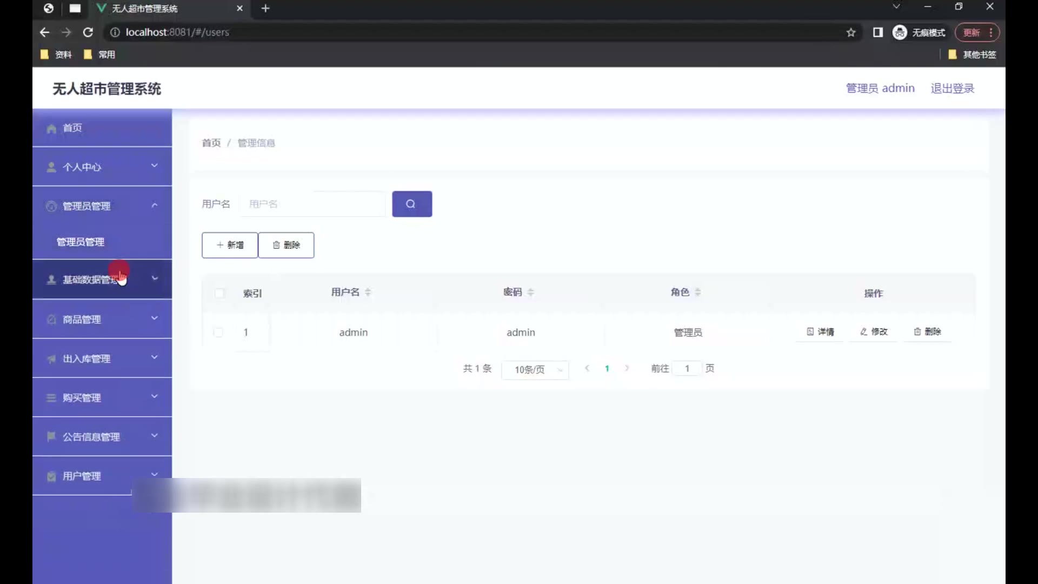This screenshot has height=584, width=1038.
Task: Click the 退出登录 logout link
Action: click(952, 88)
